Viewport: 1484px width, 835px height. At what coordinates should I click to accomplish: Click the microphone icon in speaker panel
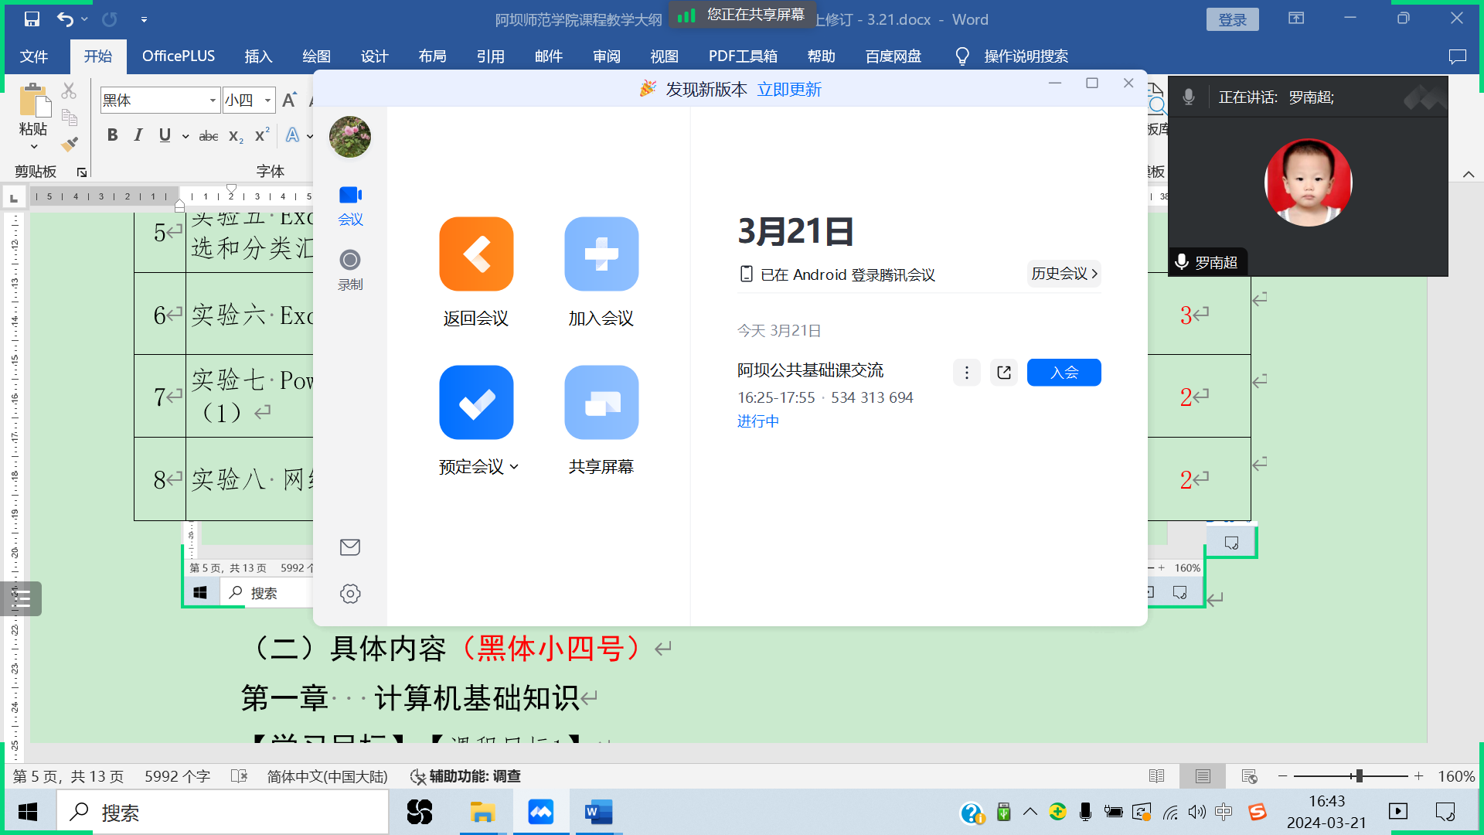1189,97
